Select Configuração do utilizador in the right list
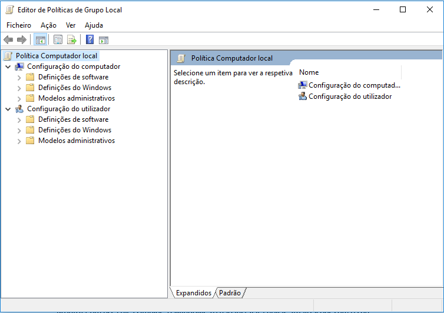Image resolution: width=444 pixels, height=313 pixels. click(350, 96)
